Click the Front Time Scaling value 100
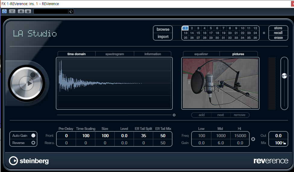This screenshot has height=172, width=294. click(x=86, y=136)
